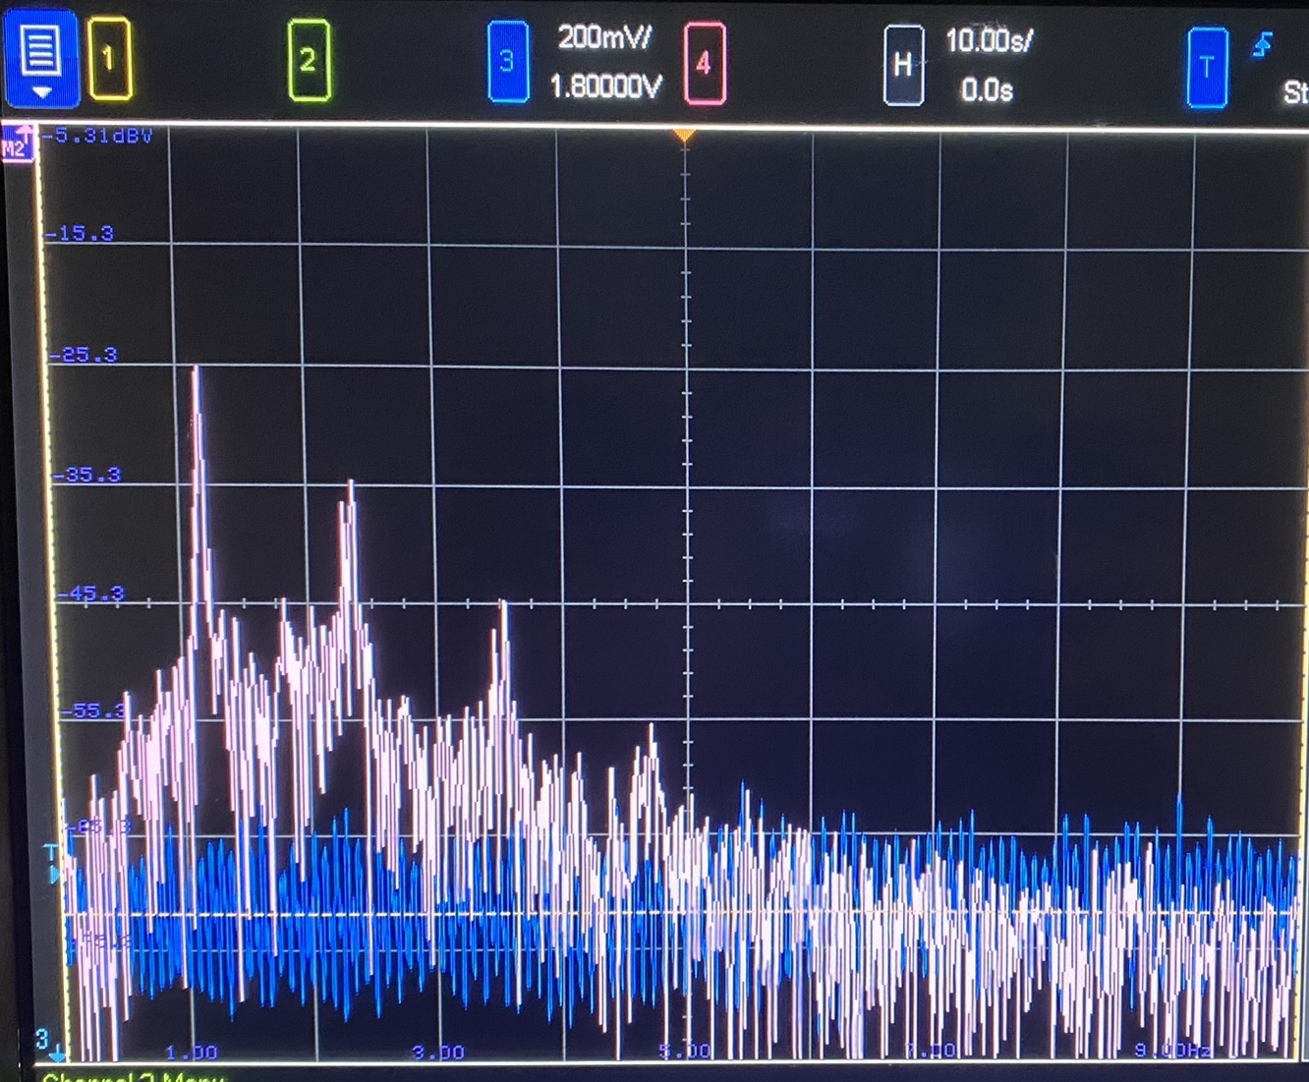Viewport: 1309px width, 1082px height.
Task: Tap the -5.31dBV top scale label
Action: point(98,136)
